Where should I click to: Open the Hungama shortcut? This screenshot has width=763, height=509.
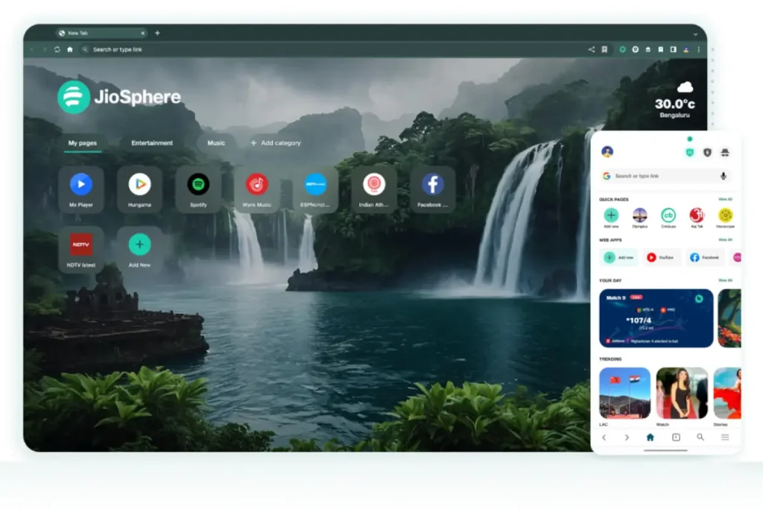139,189
